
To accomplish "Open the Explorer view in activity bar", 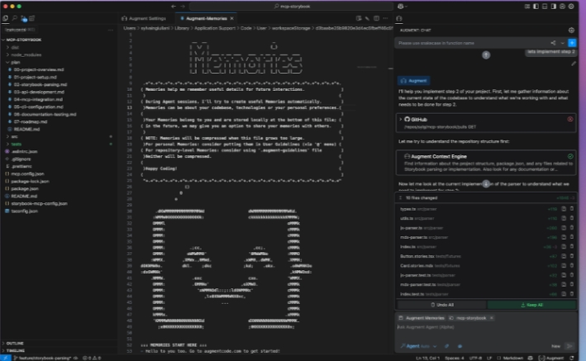I will pos(5,18).
